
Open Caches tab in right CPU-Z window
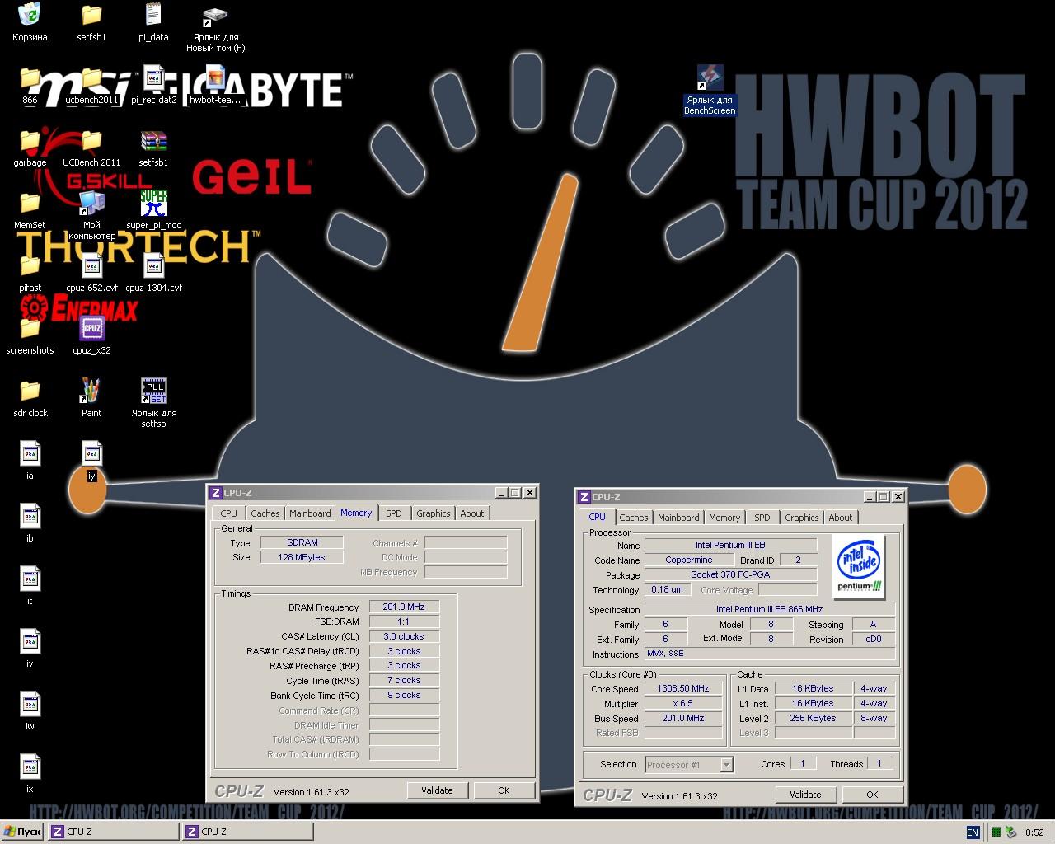coord(633,518)
